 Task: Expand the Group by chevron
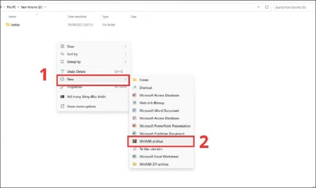125,62
